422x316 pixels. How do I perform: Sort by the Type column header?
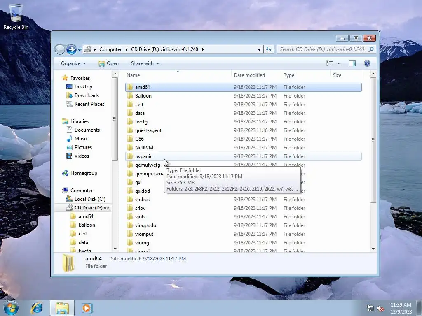coord(305,75)
